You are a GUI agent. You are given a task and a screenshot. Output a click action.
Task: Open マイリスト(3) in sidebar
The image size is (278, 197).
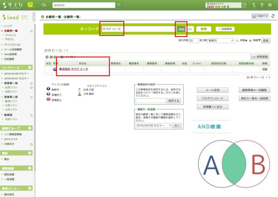pyautogui.click(x=12, y=45)
